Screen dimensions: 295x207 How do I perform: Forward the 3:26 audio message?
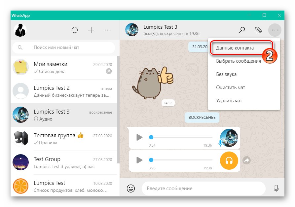[x=246, y=160]
